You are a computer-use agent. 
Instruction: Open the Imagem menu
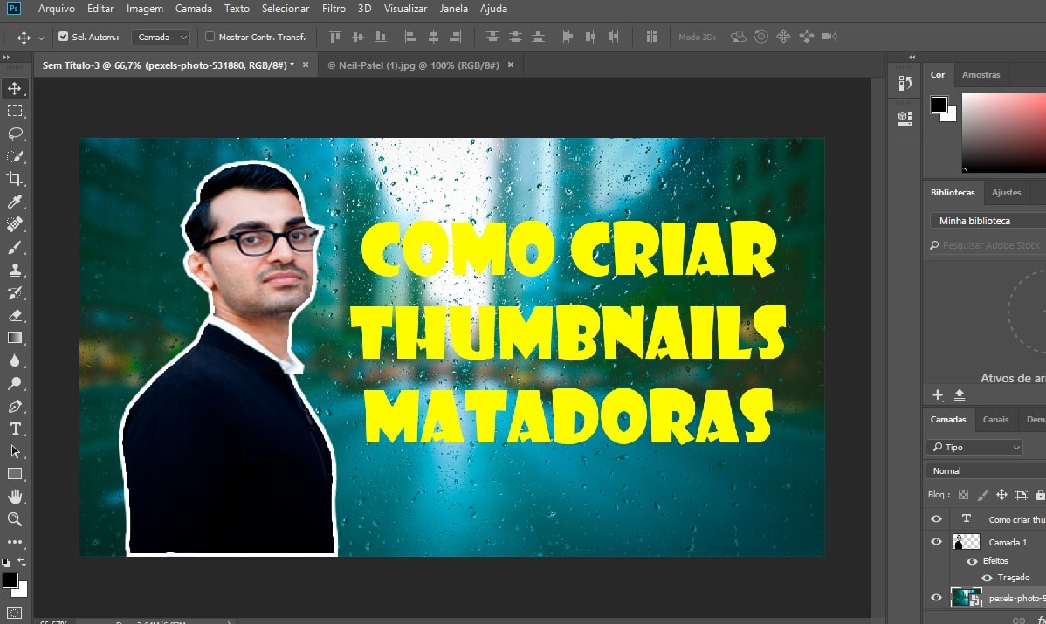(145, 9)
